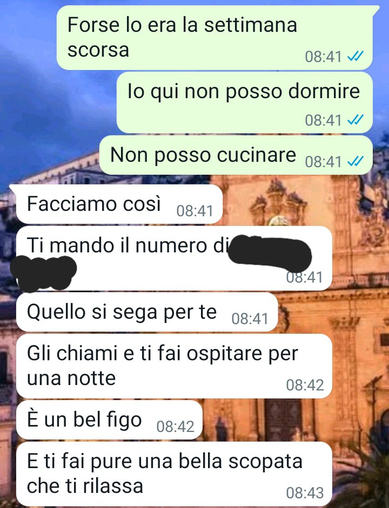The image size is (389, 508).
Task: Tap the double blue ticks on 'Io qui non posso dormire'
Action: coord(355,120)
